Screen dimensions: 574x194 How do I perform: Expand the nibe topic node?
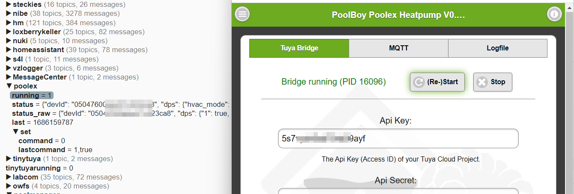pos(9,14)
